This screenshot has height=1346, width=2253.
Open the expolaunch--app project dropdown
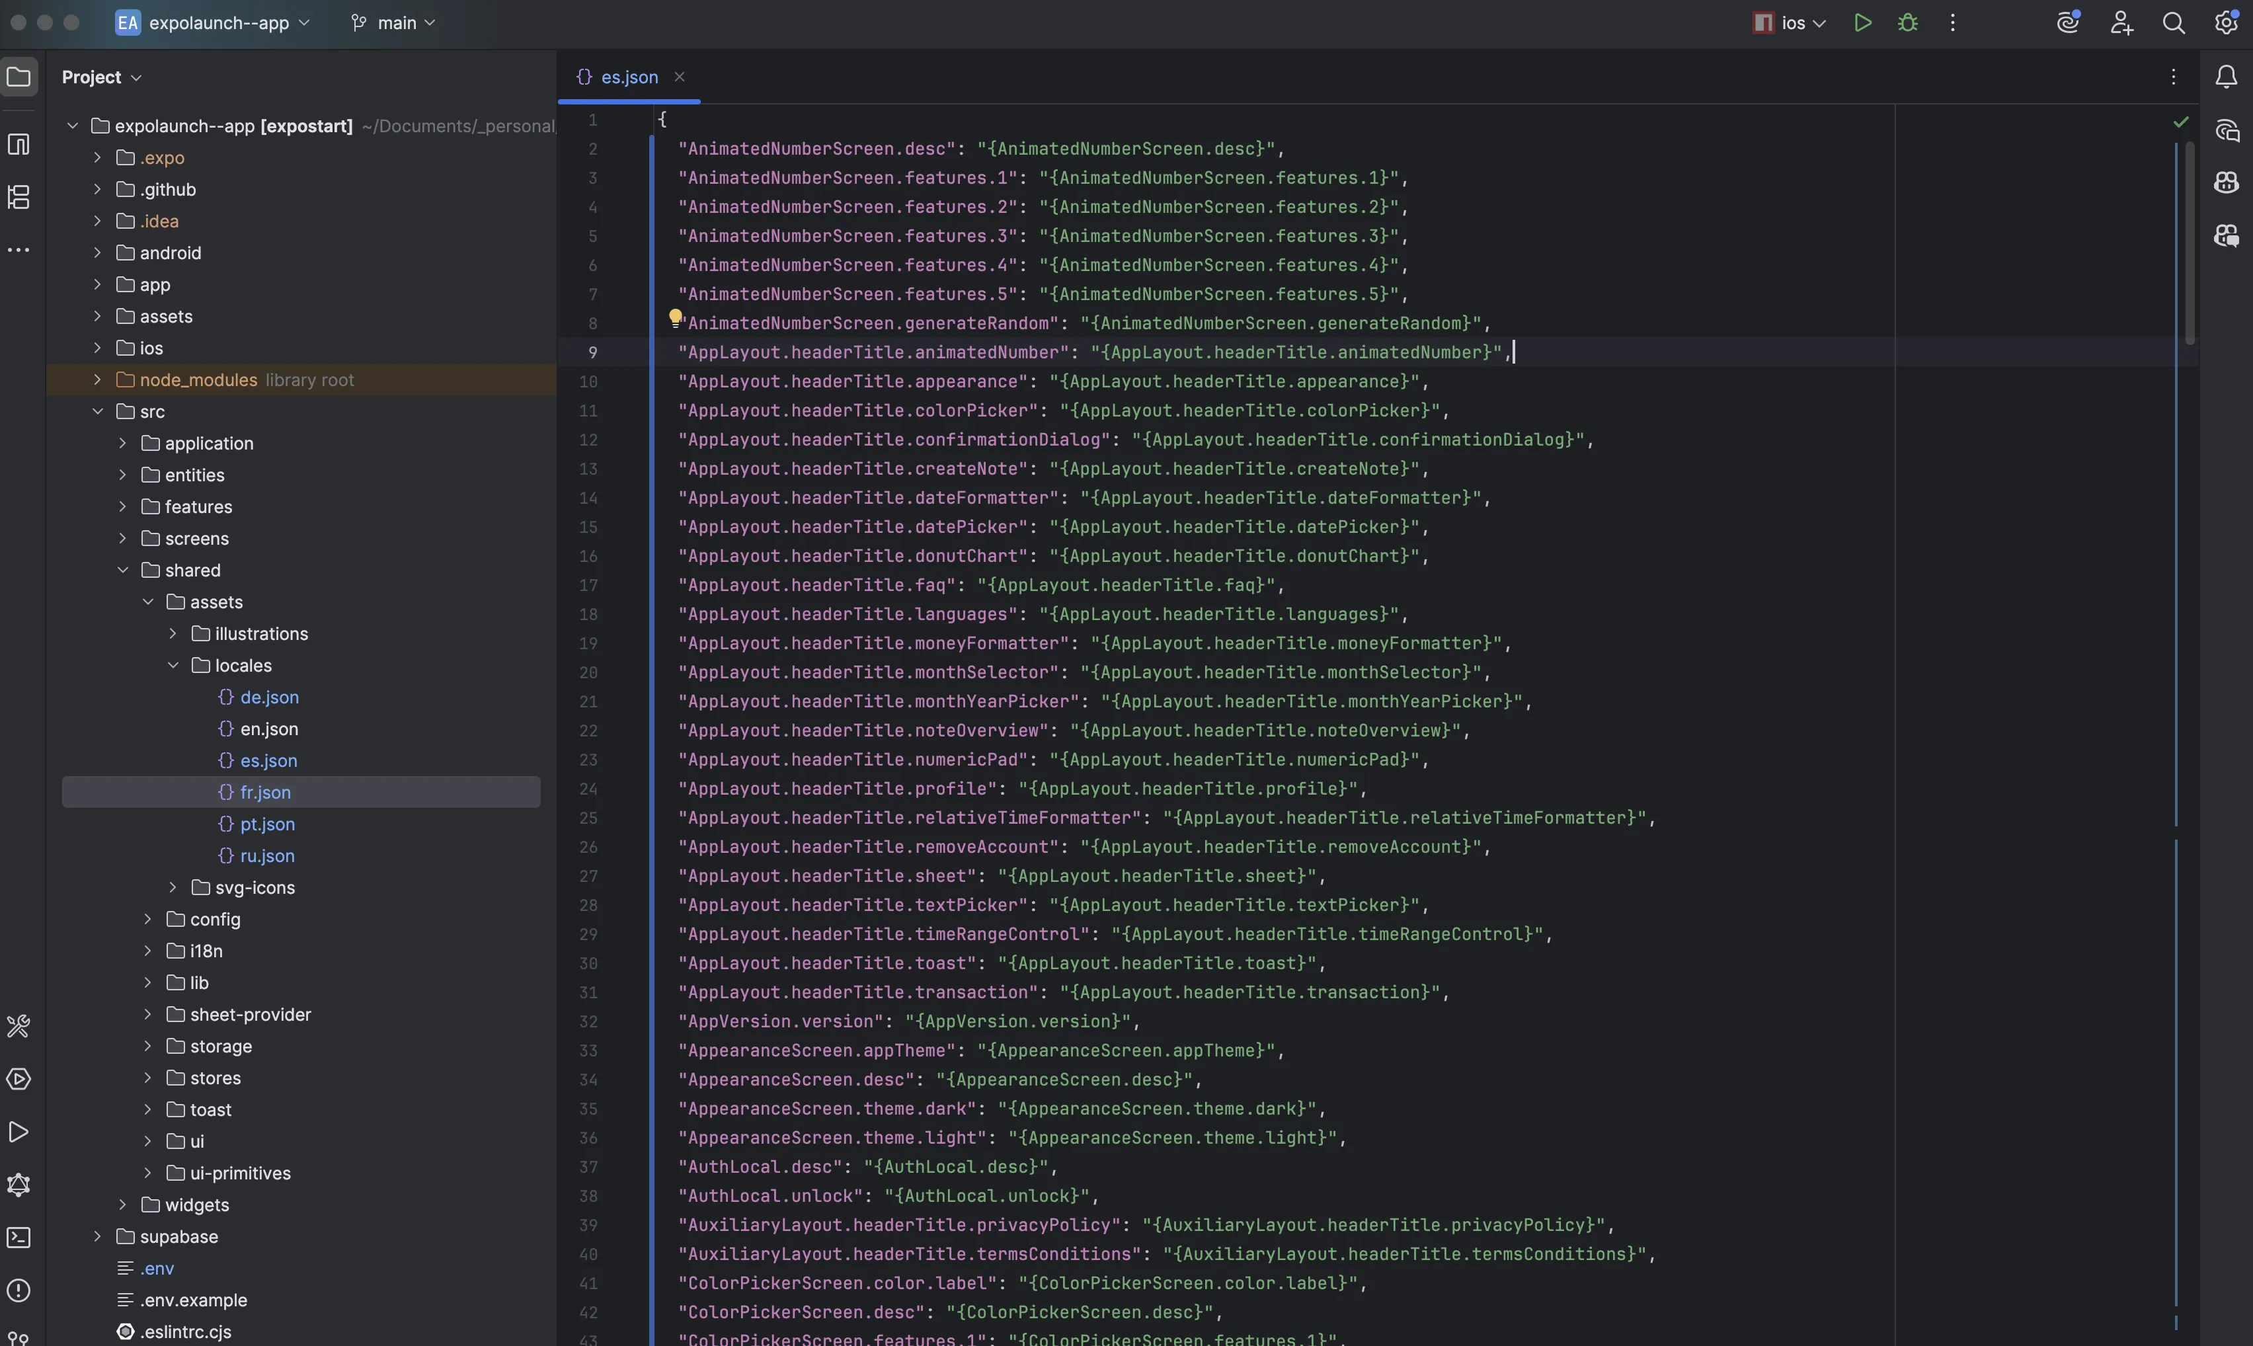(x=213, y=22)
